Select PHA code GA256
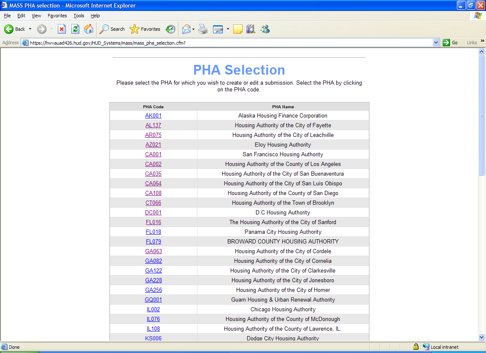The image size is (486, 353). [154, 290]
